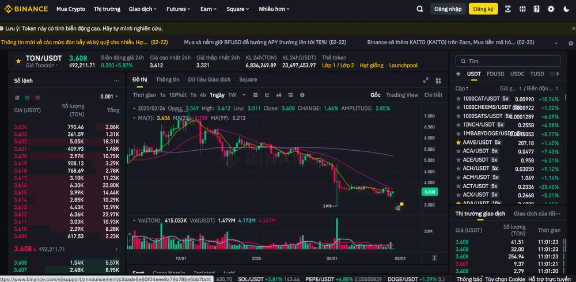Open the language globe icon

click(x=523, y=9)
